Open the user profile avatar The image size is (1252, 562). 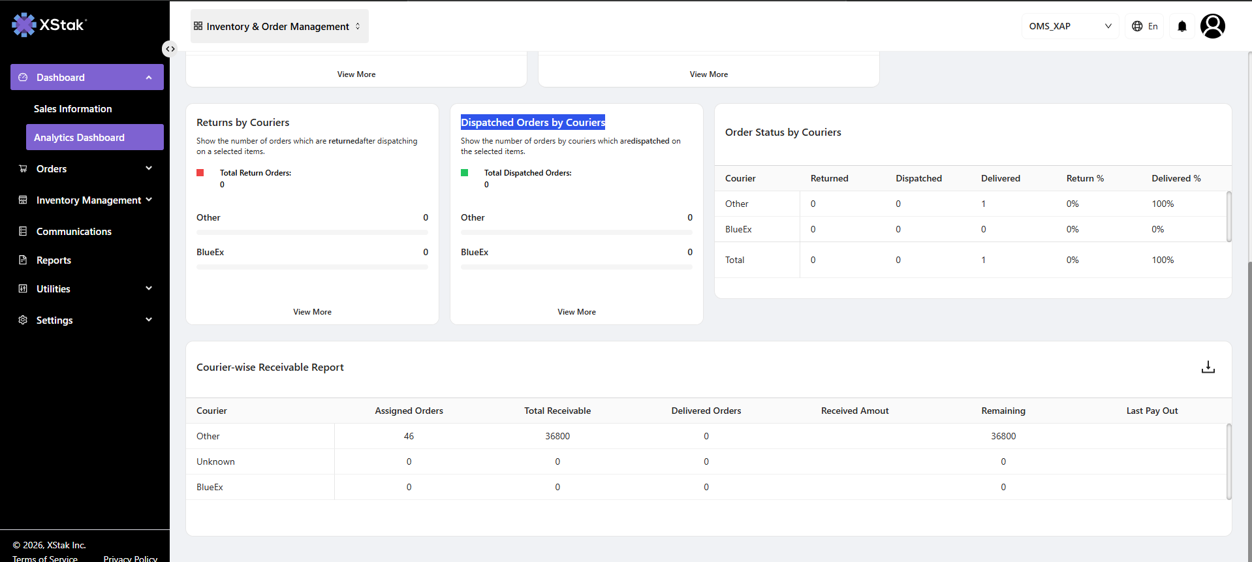pyautogui.click(x=1212, y=26)
